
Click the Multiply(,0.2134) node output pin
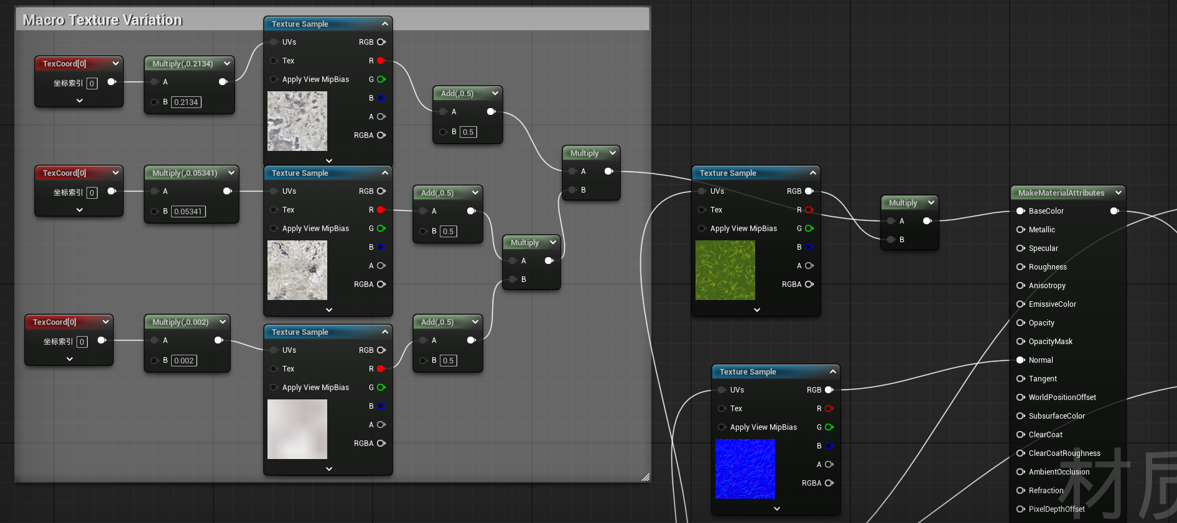click(x=223, y=82)
